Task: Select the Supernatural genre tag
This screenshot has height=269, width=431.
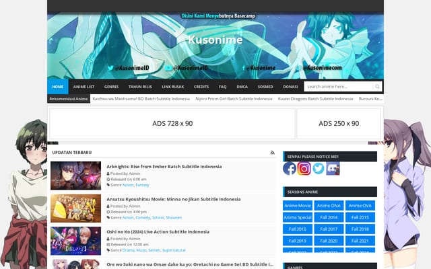Action: [174, 250]
